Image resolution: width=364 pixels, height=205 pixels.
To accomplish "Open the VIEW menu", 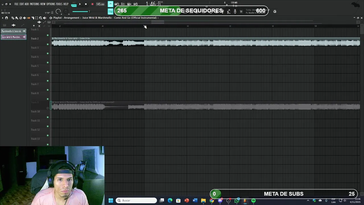I will click(43, 4).
